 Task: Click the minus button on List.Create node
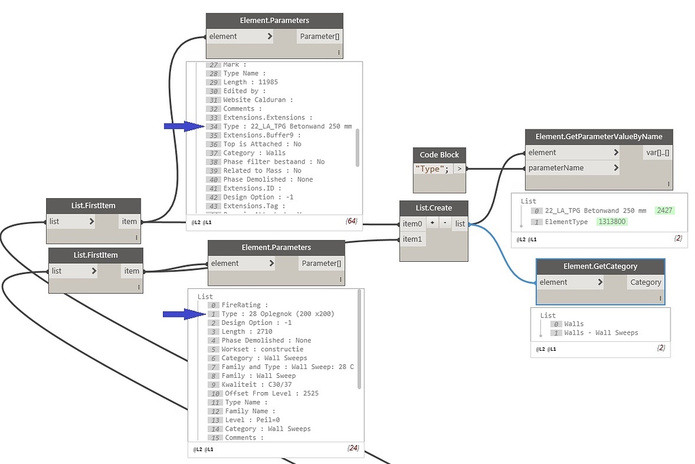pos(445,223)
